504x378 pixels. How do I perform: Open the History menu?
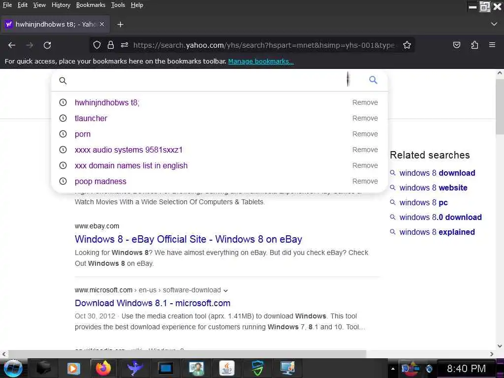click(61, 5)
